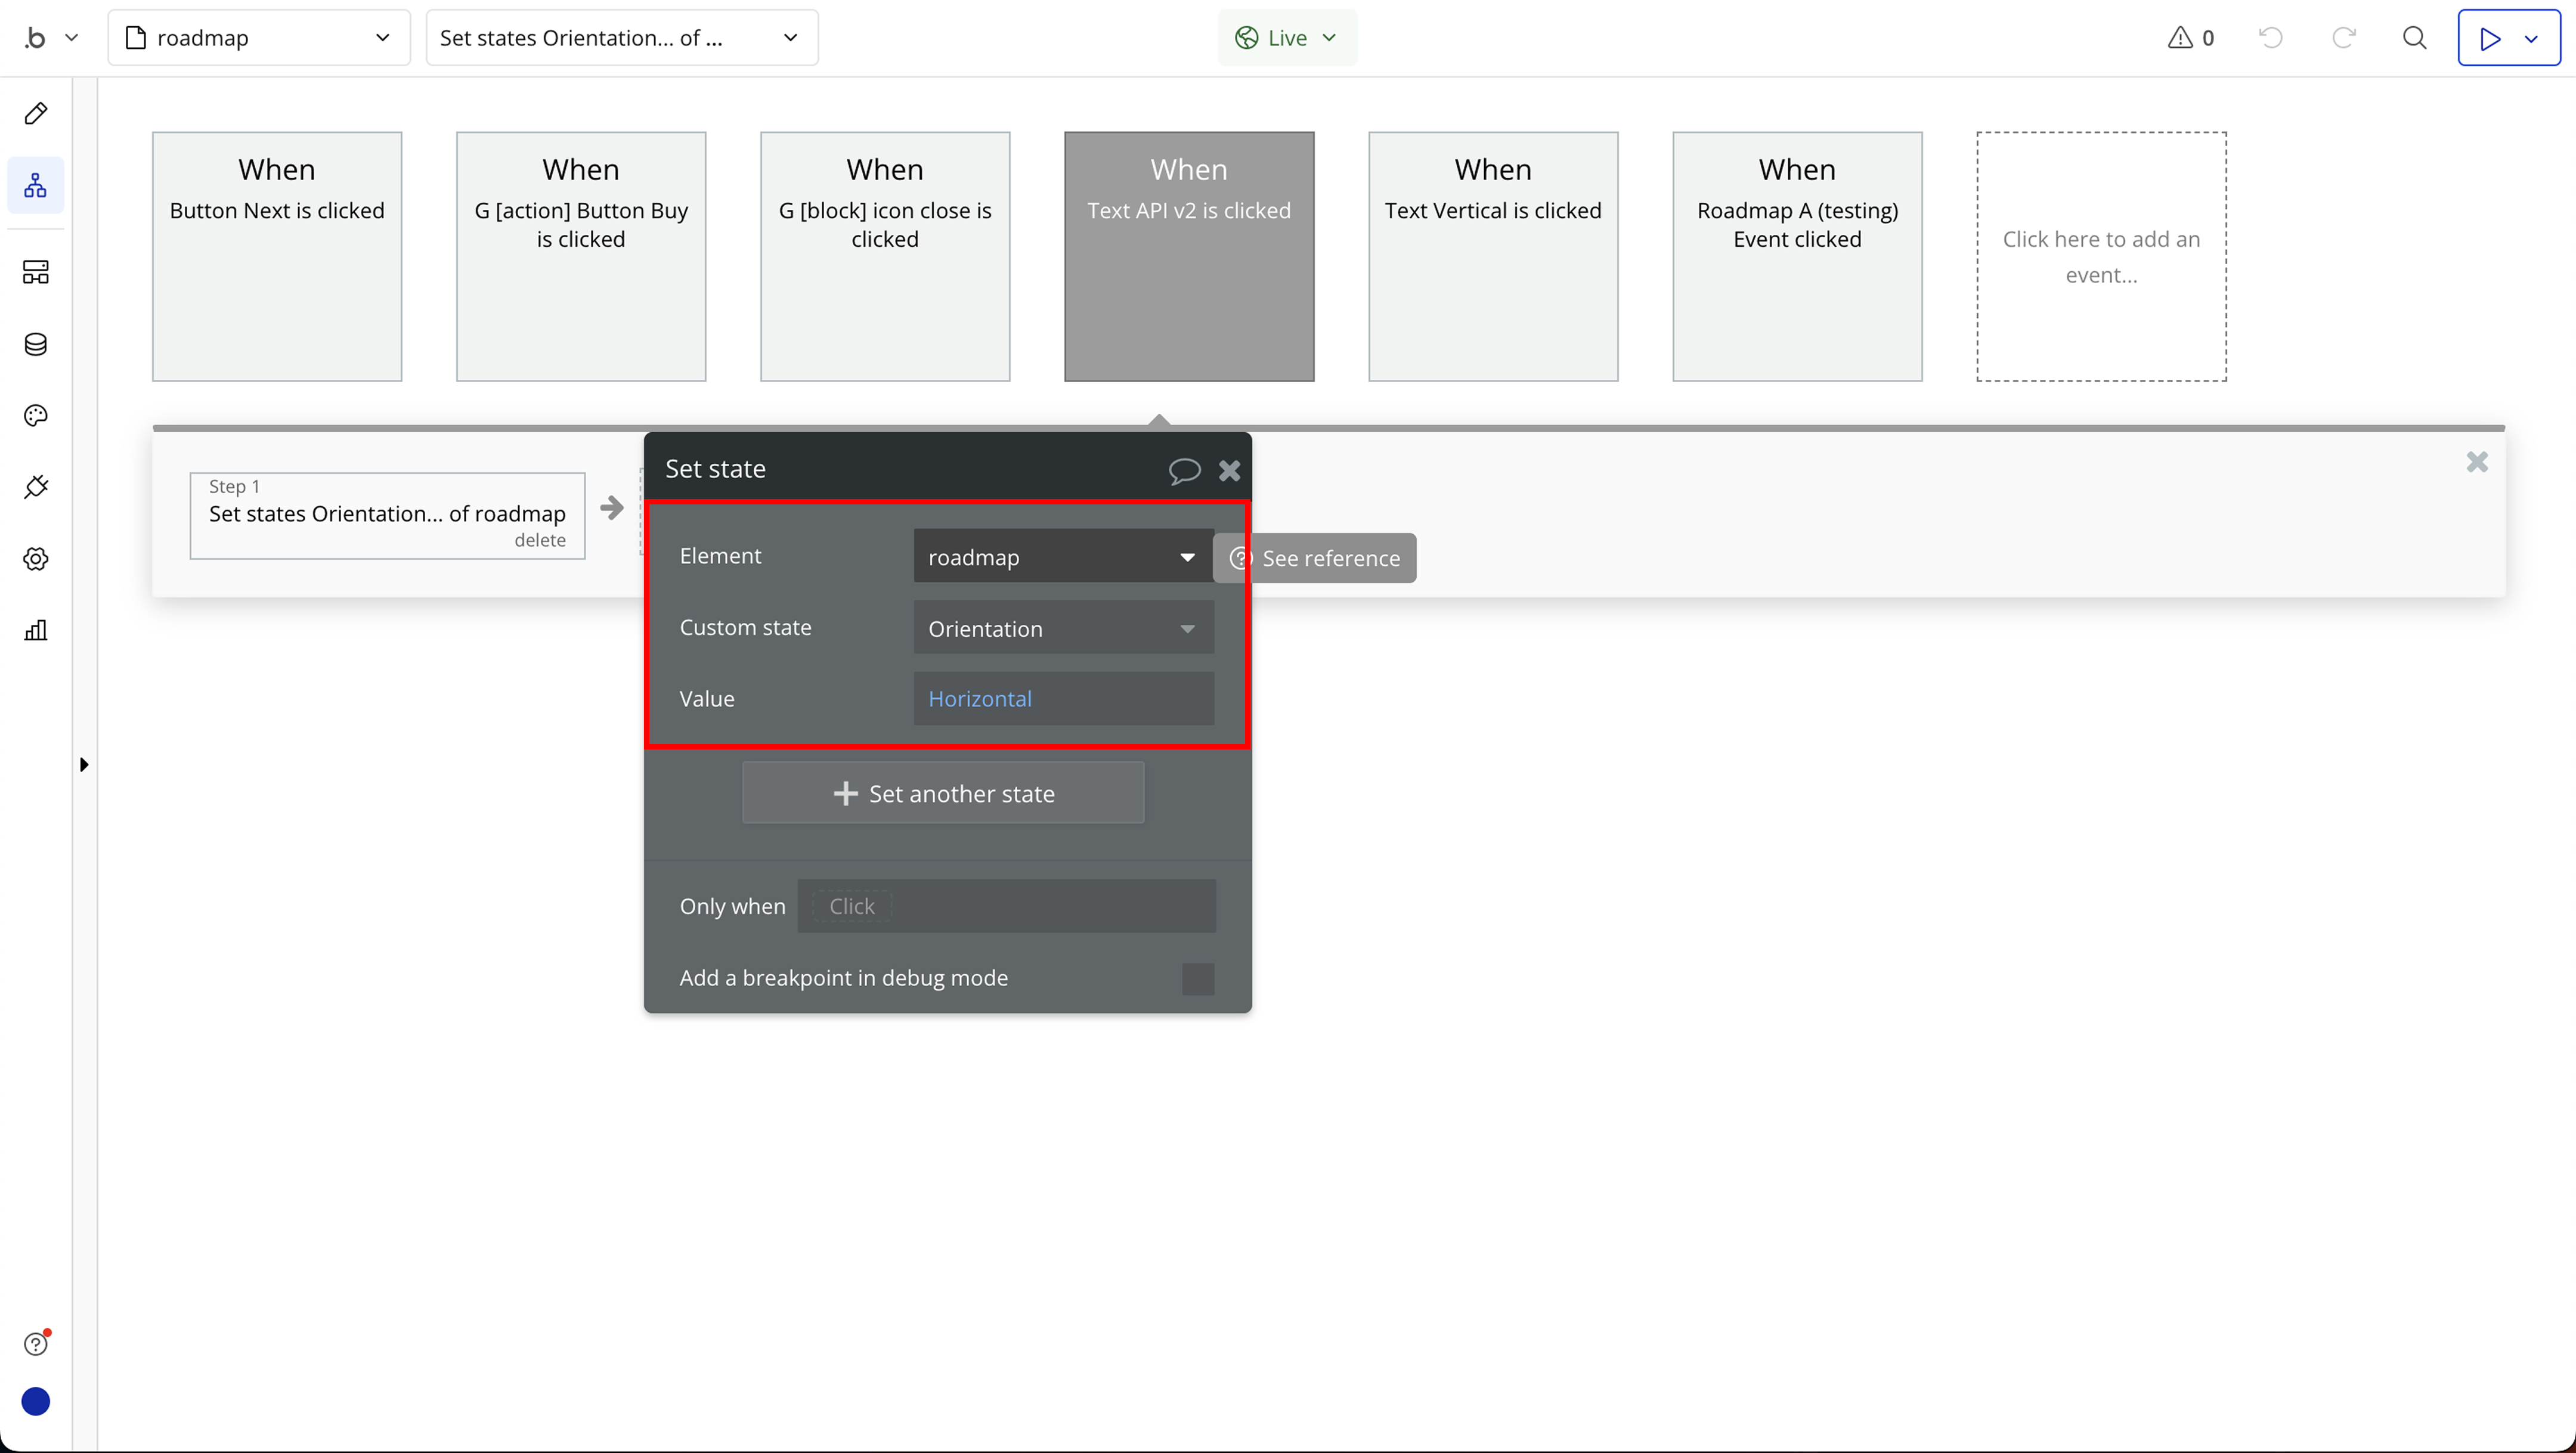Select the Text Vertical is clicked event

click(x=1492, y=256)
